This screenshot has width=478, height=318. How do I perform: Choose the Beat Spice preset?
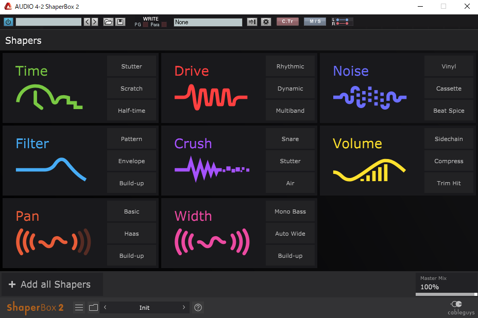pos(449,111)
